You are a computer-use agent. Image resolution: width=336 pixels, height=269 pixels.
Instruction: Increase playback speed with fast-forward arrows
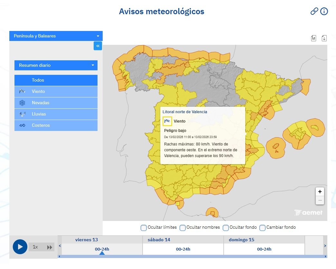click(x=50, y=247)
